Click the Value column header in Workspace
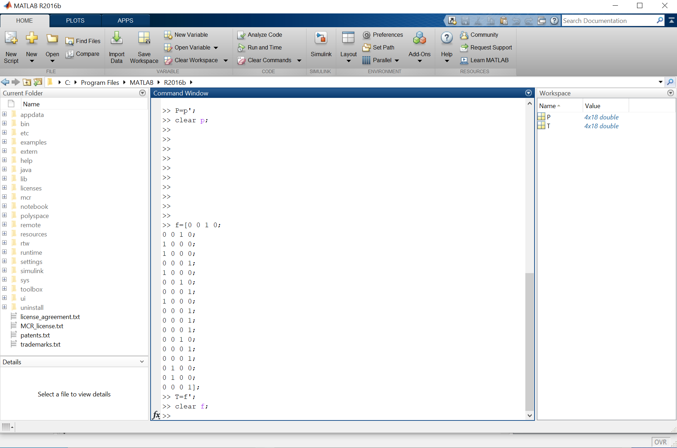This screenshot has height=448, width=677. [606, 106]
